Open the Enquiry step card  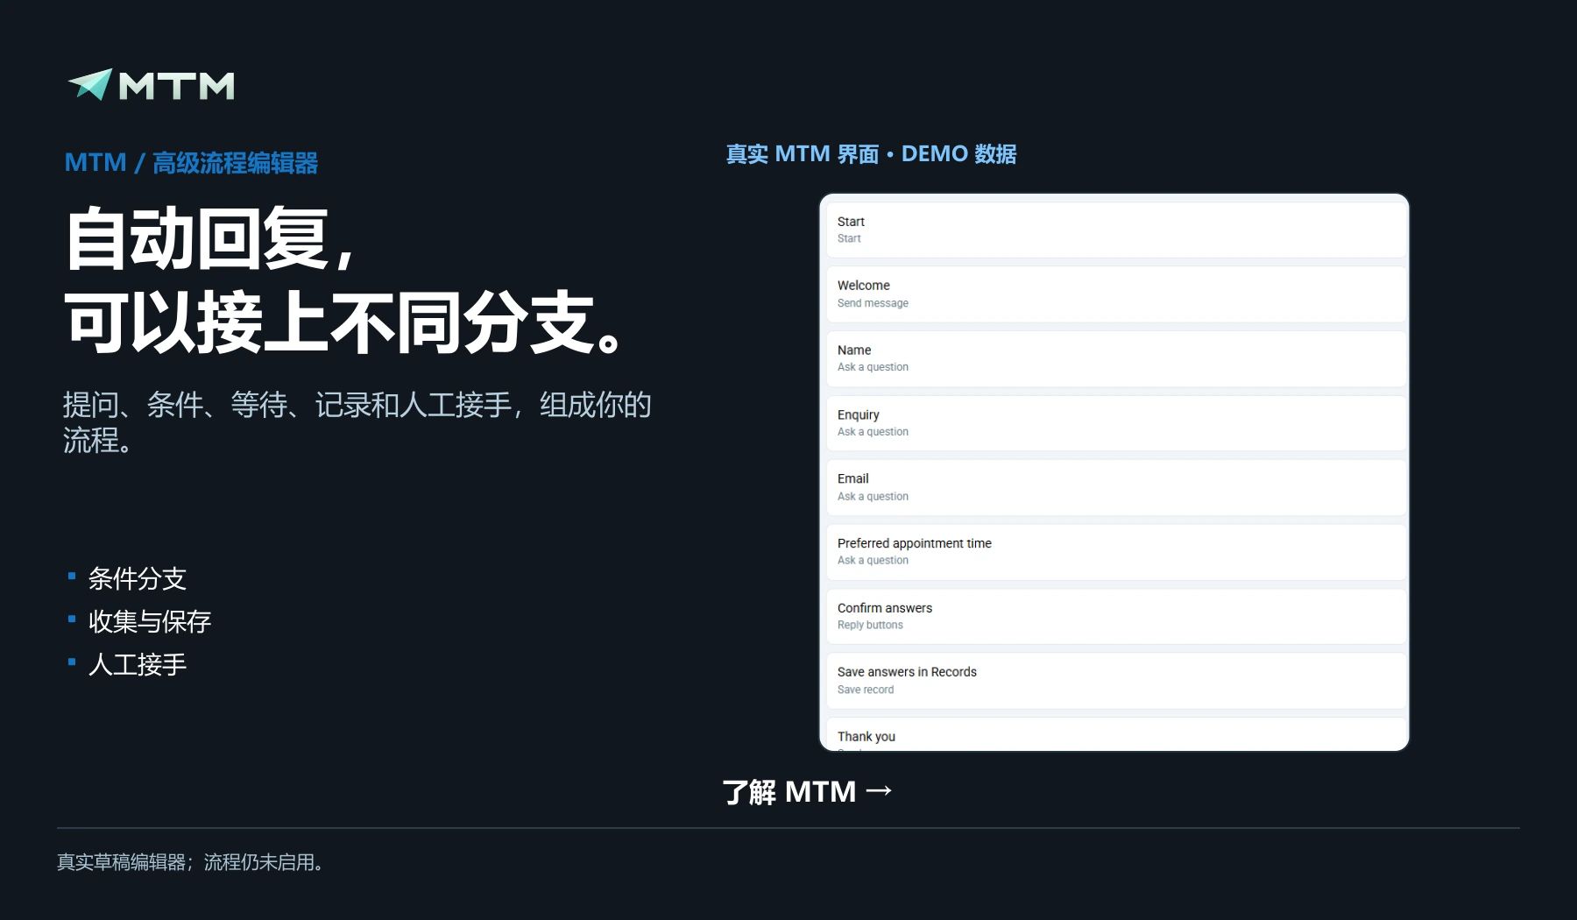pos(1116,423)
